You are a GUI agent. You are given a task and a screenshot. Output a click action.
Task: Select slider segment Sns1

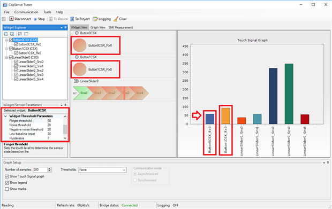(97, 93)
